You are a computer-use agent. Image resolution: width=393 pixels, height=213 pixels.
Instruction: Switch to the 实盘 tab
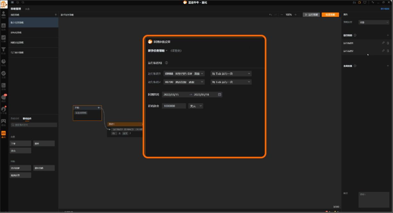(28, 9)
